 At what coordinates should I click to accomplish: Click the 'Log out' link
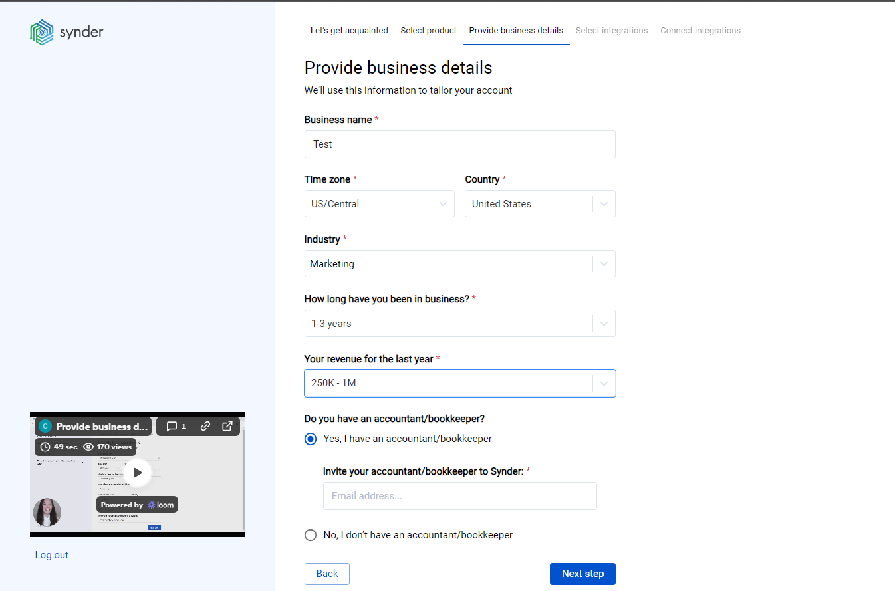[x=51, y=554]
